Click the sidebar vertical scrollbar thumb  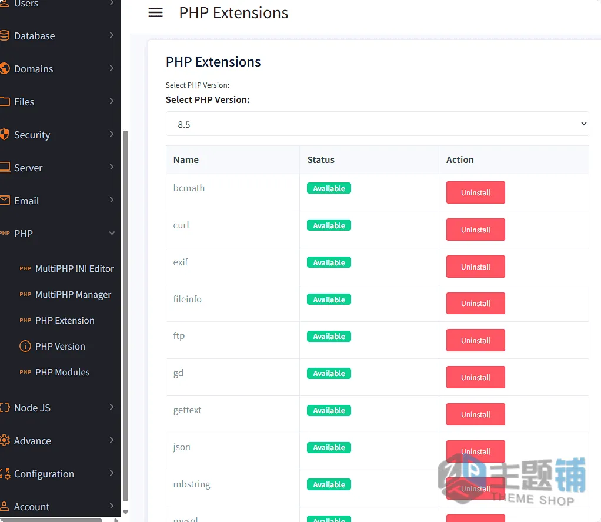125,315
